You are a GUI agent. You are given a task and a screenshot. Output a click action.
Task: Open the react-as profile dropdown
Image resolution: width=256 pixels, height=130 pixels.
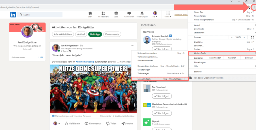(57, 124)
